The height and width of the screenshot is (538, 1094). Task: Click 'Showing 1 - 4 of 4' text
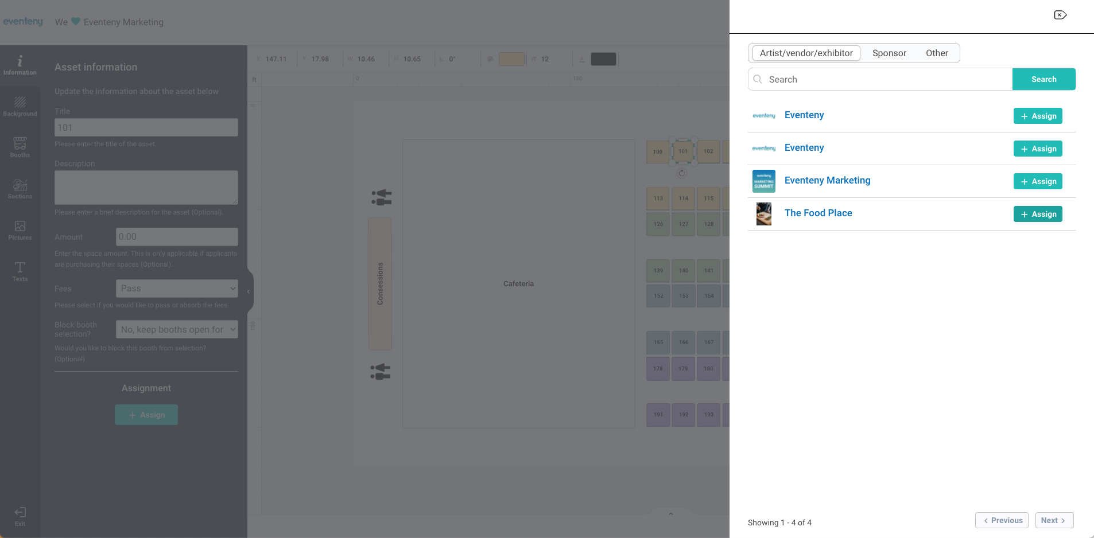point(779,523)
